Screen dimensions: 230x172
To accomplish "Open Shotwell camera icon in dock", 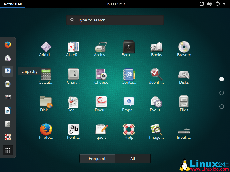I will click(x=8, y=97).
